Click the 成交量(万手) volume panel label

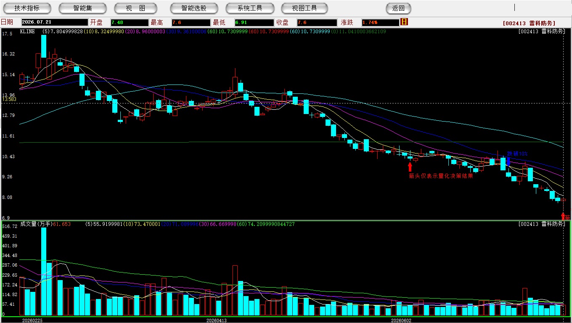coord(36,224)
